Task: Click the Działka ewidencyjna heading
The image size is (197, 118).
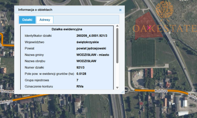Action: point(67,29)
